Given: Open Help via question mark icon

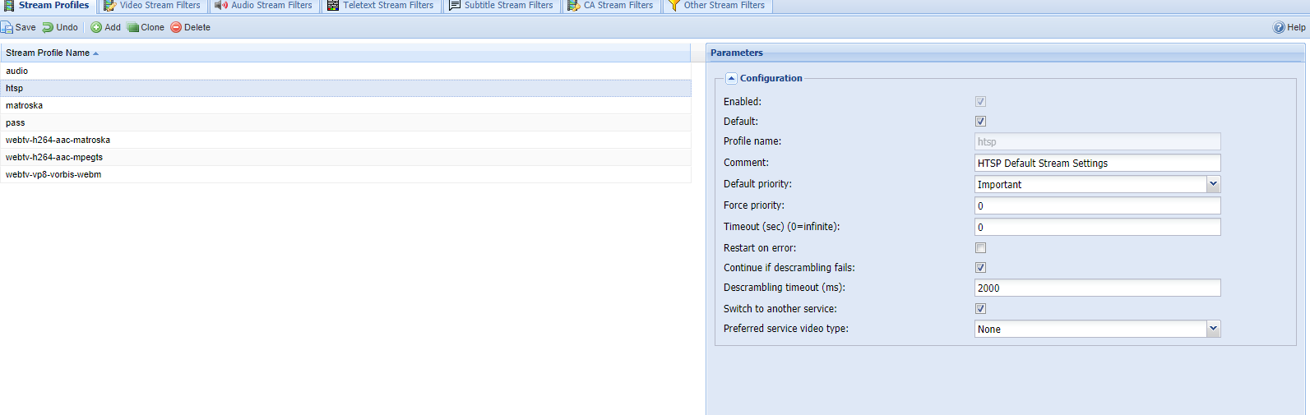Looking at the screenshot, I should click(1279, 27).
